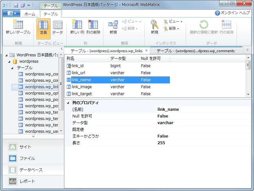
Task: Switch to Data (データ) table view
Action: (x=57, y=28)
